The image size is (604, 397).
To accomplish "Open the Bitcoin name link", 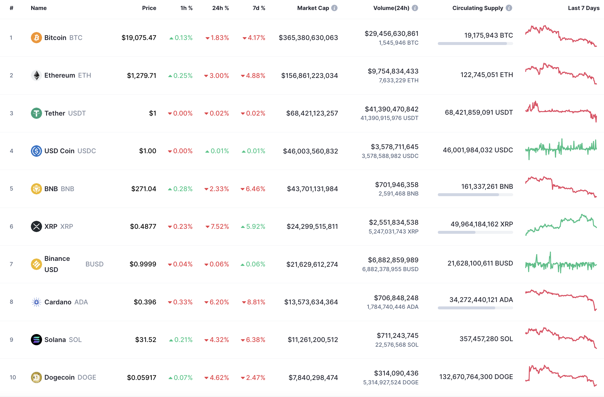I will (55, 38).
